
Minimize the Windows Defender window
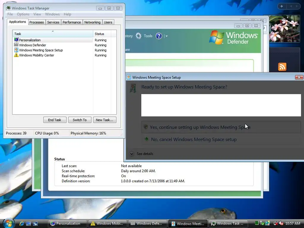pyautogui.click(x=238, y=26)
